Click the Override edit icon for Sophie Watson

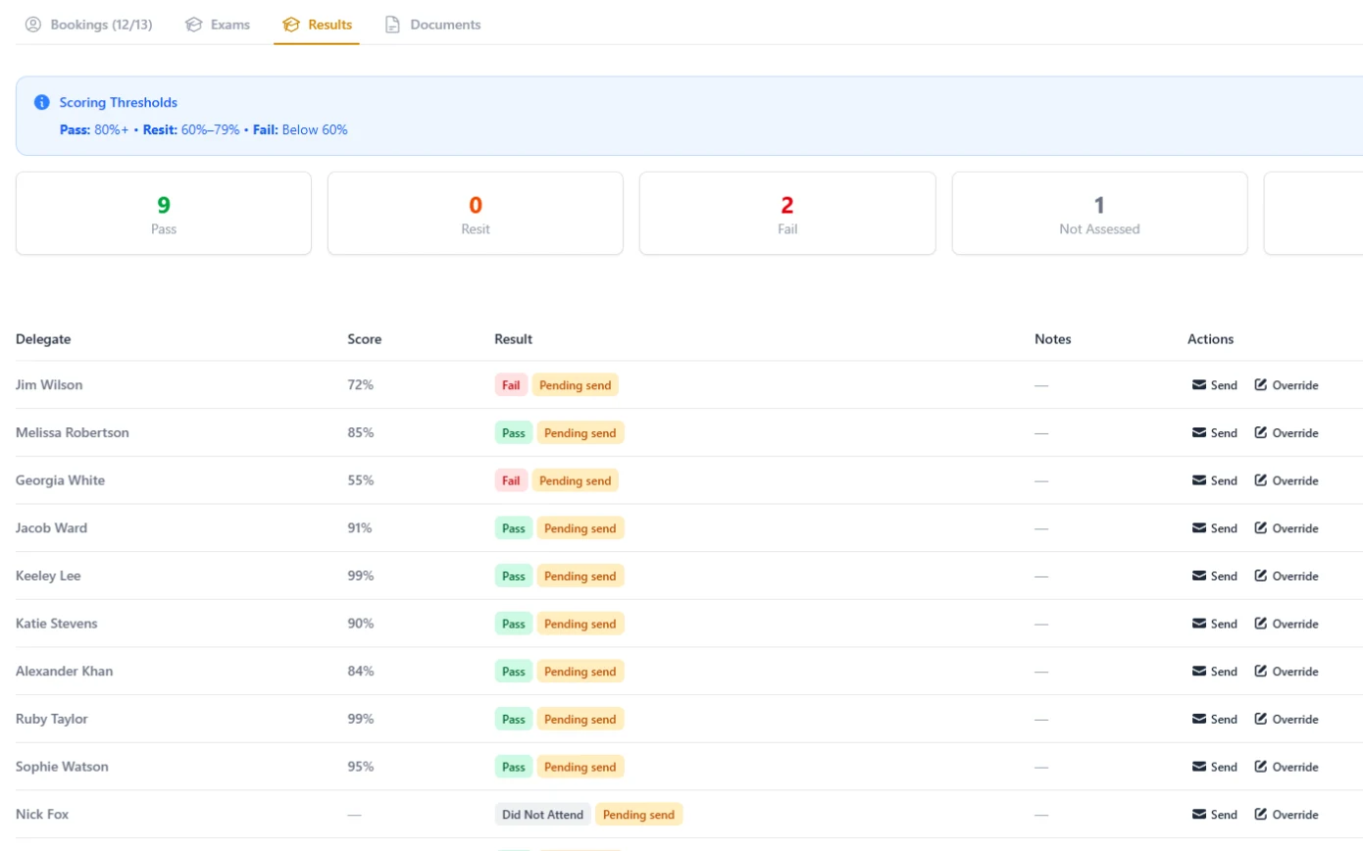point(1261,767)
